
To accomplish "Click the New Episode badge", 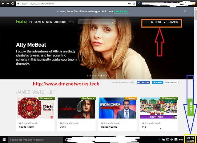I will click(88, 98).
